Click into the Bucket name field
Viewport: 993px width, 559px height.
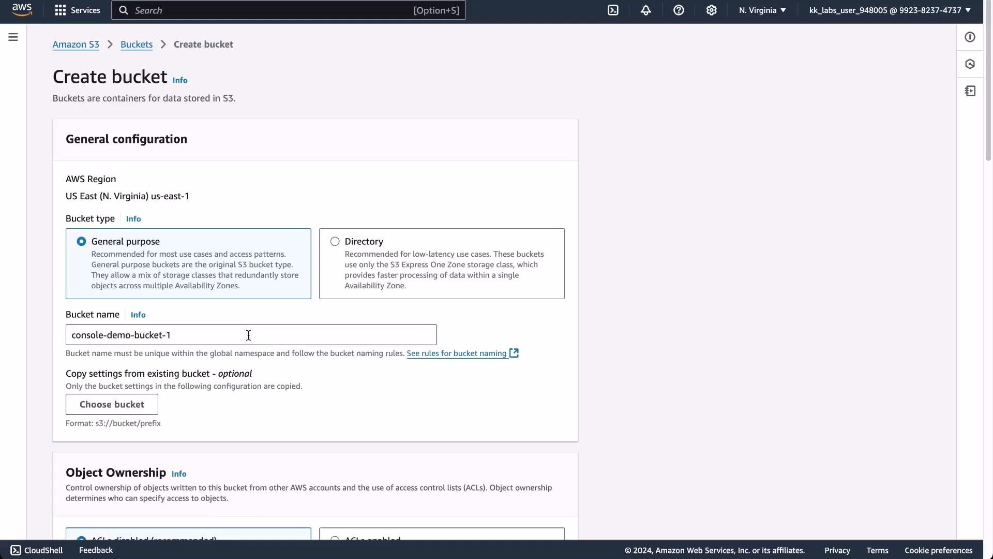coord(251,335)
